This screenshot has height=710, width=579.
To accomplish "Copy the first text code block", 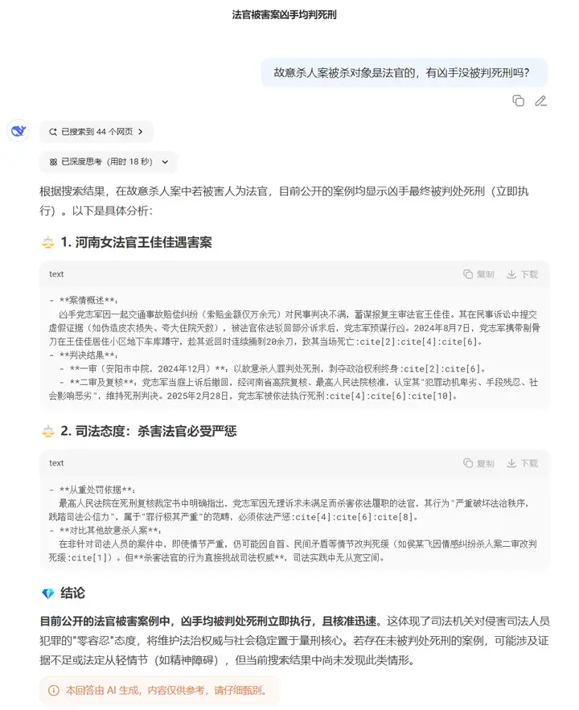I will (478, 274).
